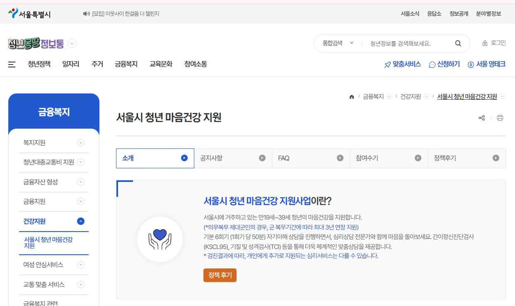515x306 pixels.
Task: Expand 교통 맞춤 서비스 in the sidebar
Action: [81, 284]
